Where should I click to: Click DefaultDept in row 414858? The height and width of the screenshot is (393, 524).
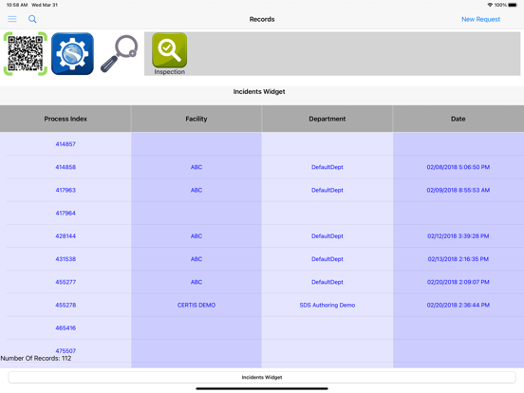pos(327,167)
